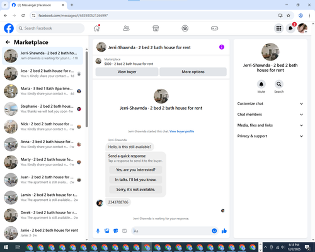
Task: Click the taskbar clock showing 6:18 PM
Action: click(x=294, y=247)
